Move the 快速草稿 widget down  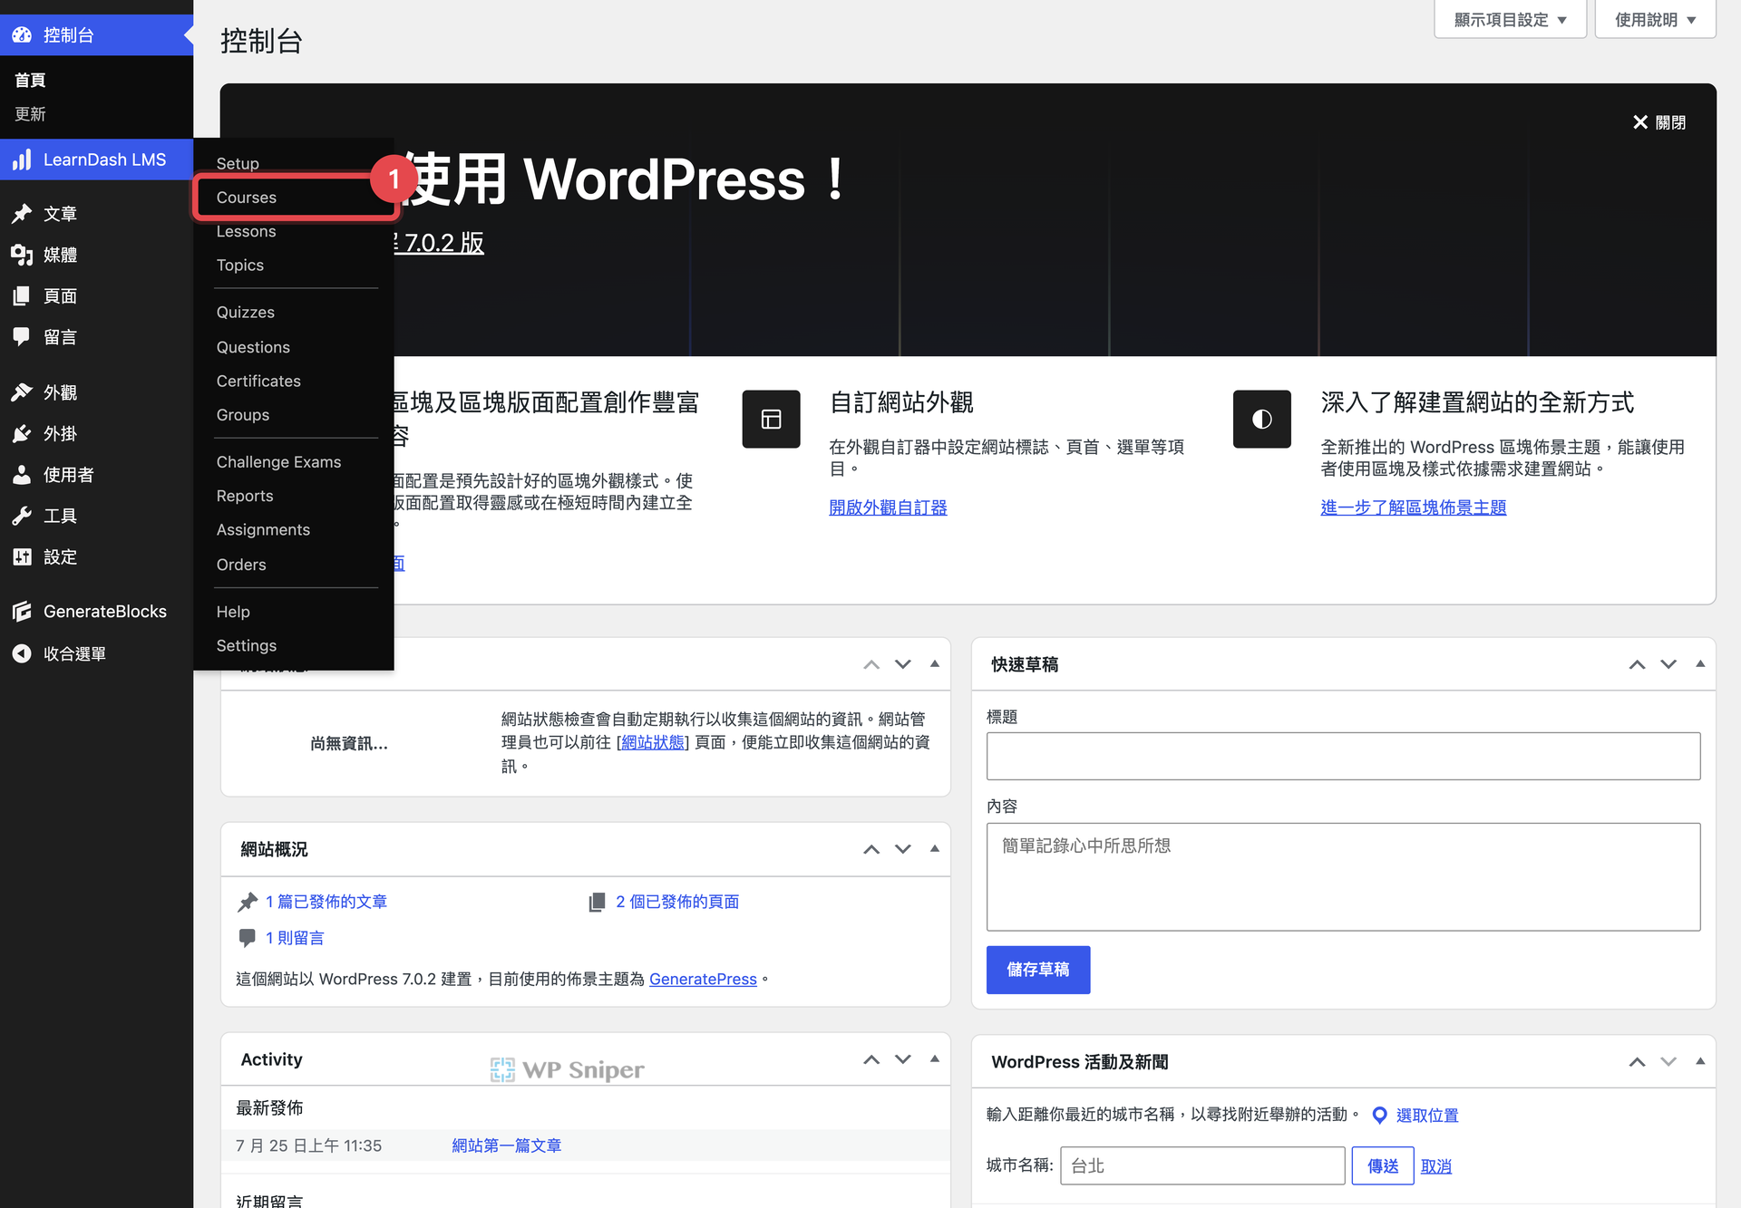1668,664
